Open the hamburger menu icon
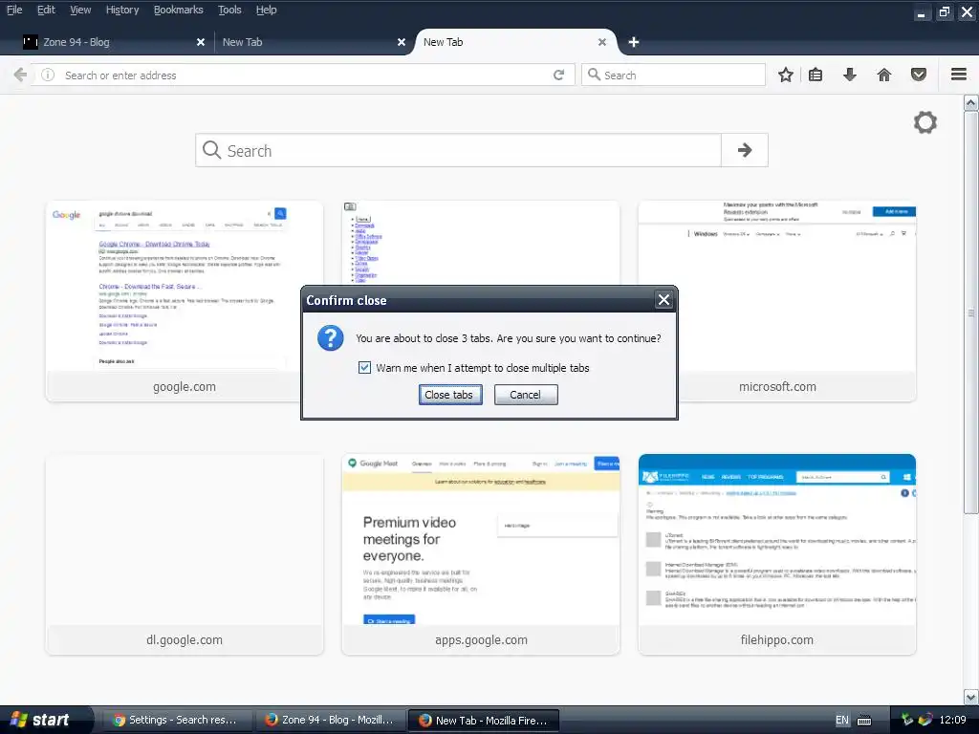Viewport: 979px width, 734px height. (959, 75)
